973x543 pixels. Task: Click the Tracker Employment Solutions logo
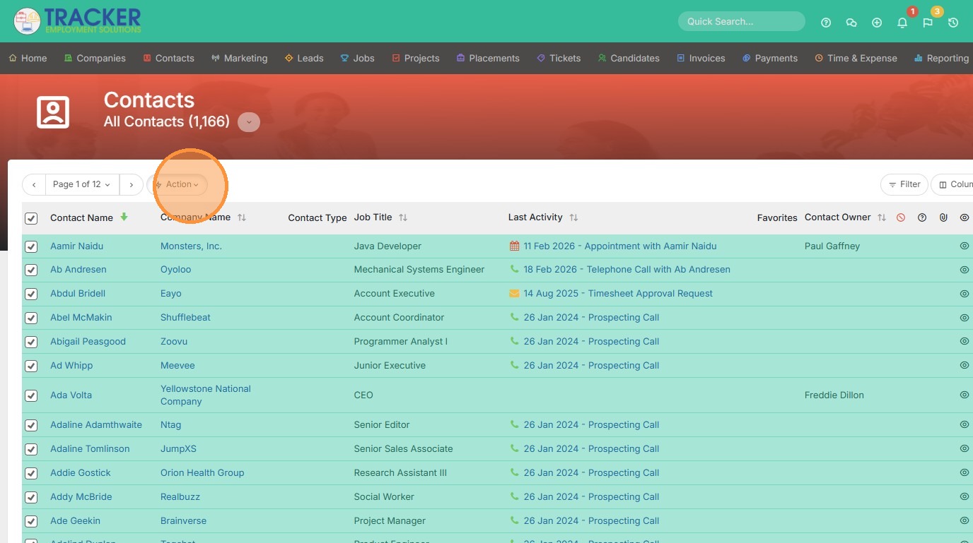click(x=78, y=20)
